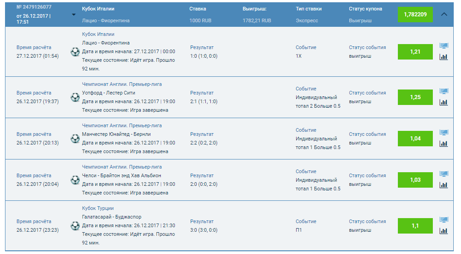
Task: Open live broadcast icon for Уотфорд - Лестер Сити
Action: pyautogui.click(x=444, y=91)
